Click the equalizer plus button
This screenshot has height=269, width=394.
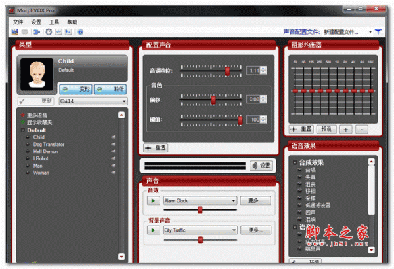(346, 130)
